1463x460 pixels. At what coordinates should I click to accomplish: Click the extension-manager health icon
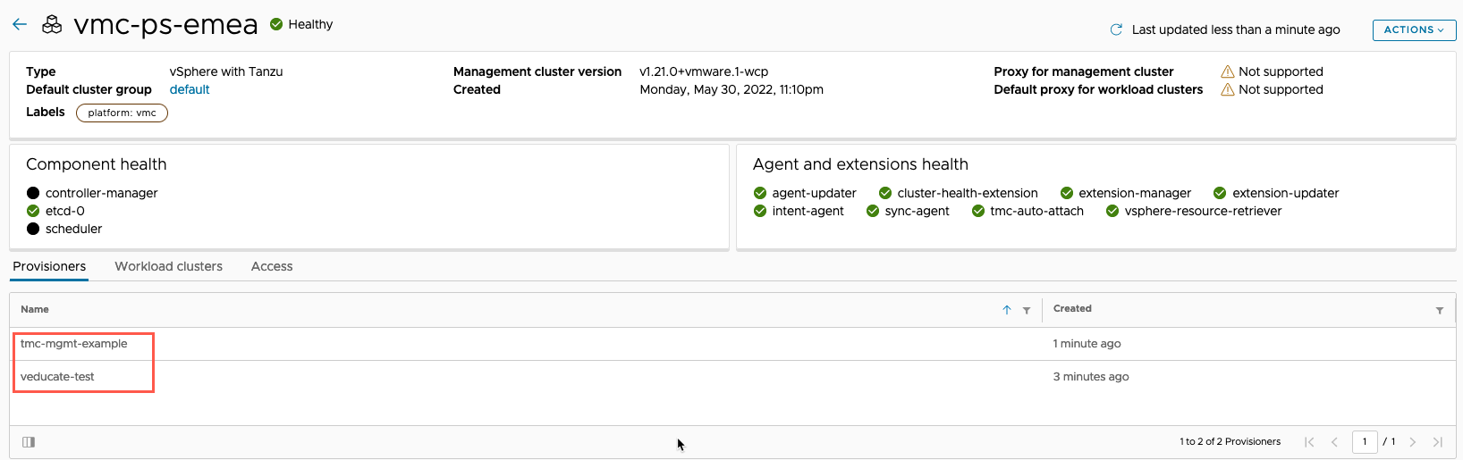point(1067,193)
